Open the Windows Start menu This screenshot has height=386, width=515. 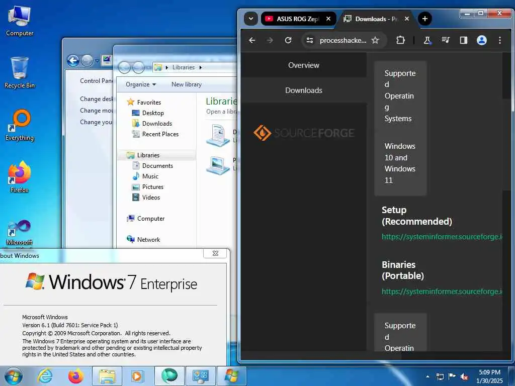tap(14, 376)
